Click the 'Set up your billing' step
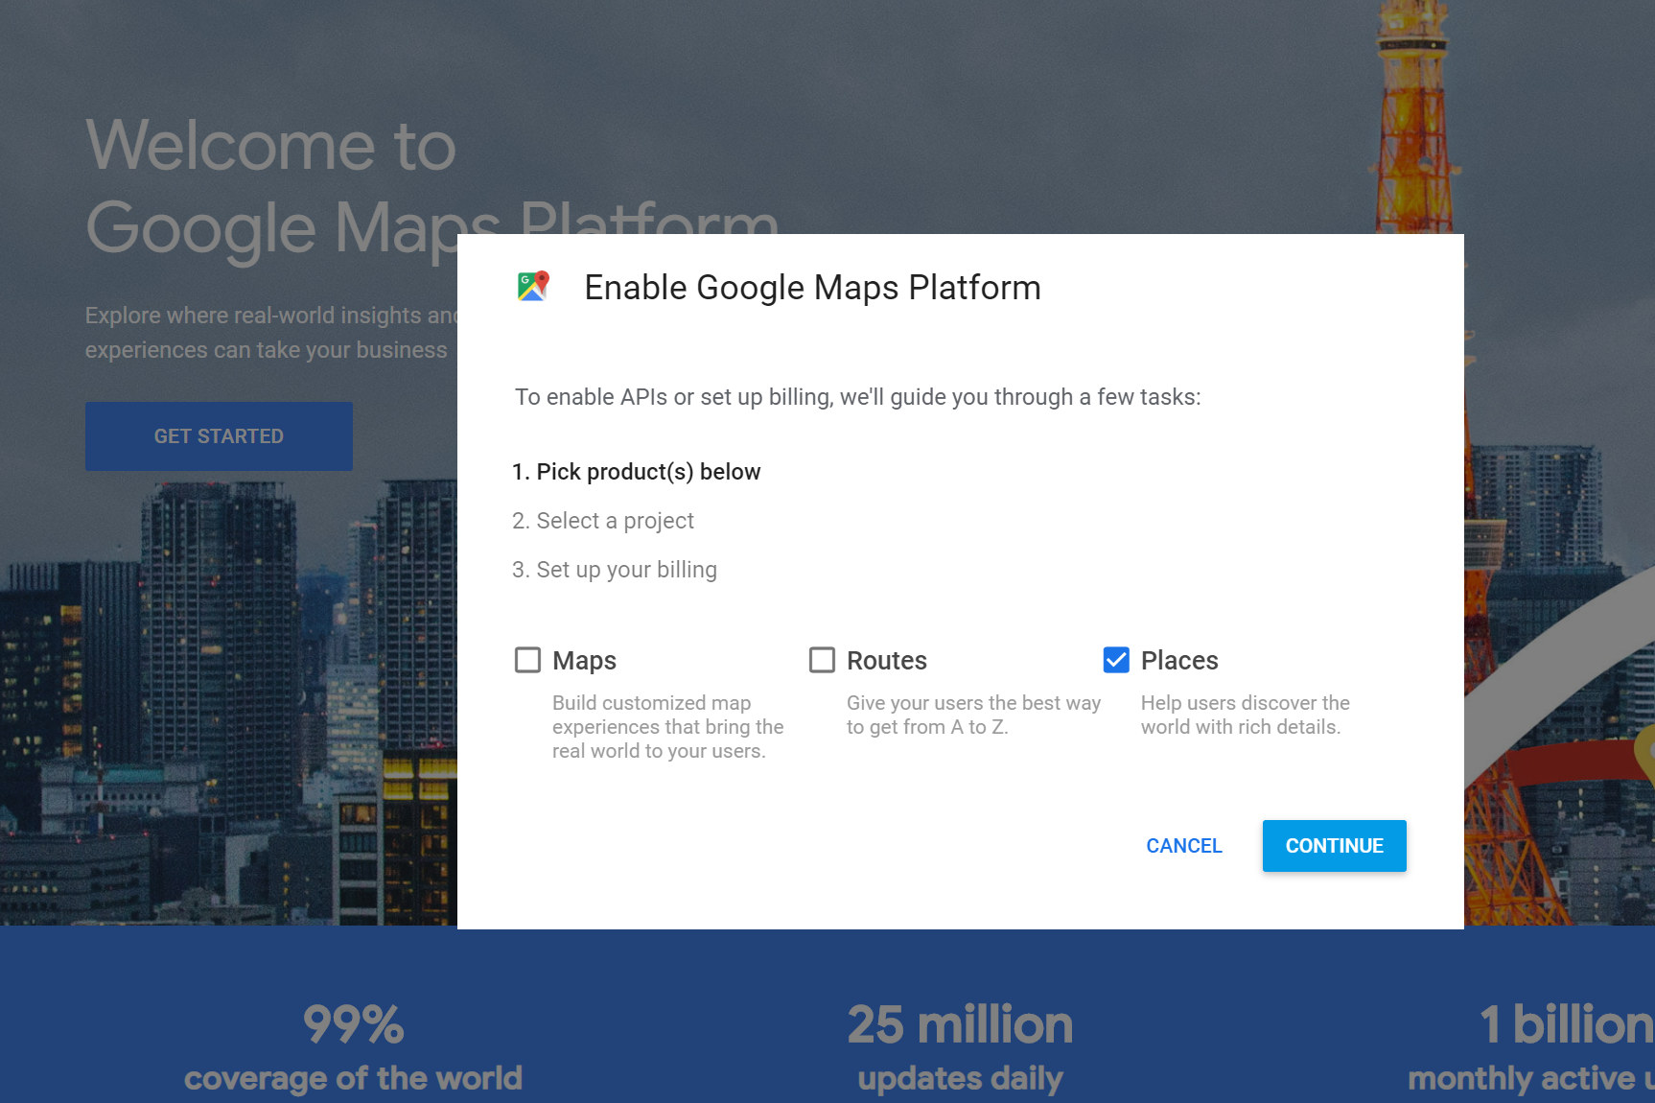Screen dimensions: 1655x1103 click(615, 570)
